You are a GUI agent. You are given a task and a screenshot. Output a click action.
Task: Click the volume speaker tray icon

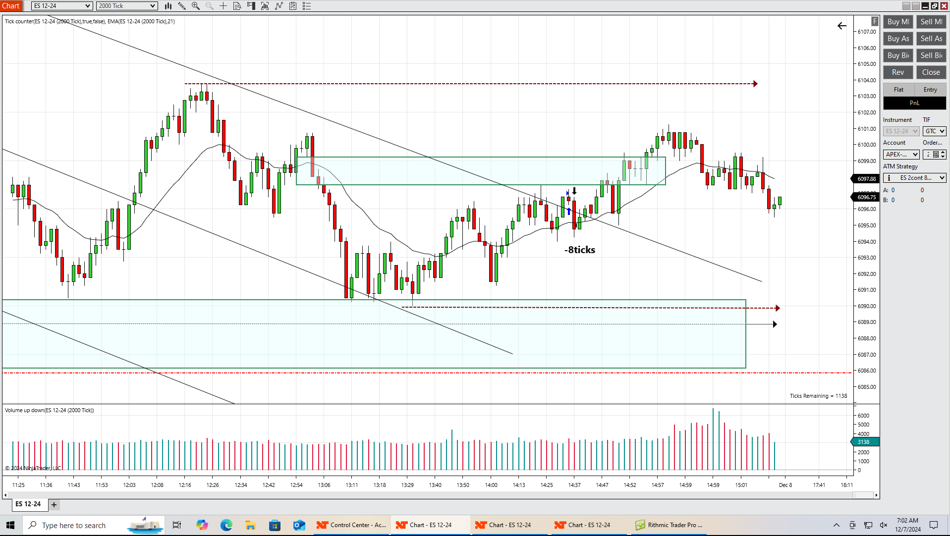pyautogui.click(x=884, y=525)
